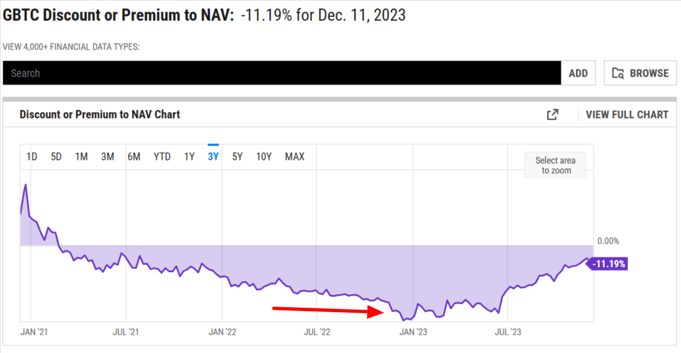The width and height of the screenshot is (681, 353).
Task: Select the 1D time range
Action: click(31, 157)
